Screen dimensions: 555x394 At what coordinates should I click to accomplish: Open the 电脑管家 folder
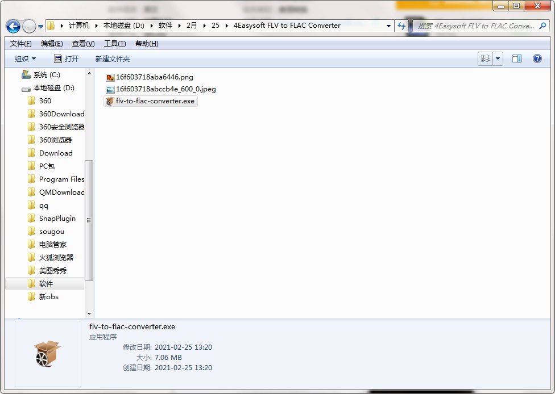point(47,245)
